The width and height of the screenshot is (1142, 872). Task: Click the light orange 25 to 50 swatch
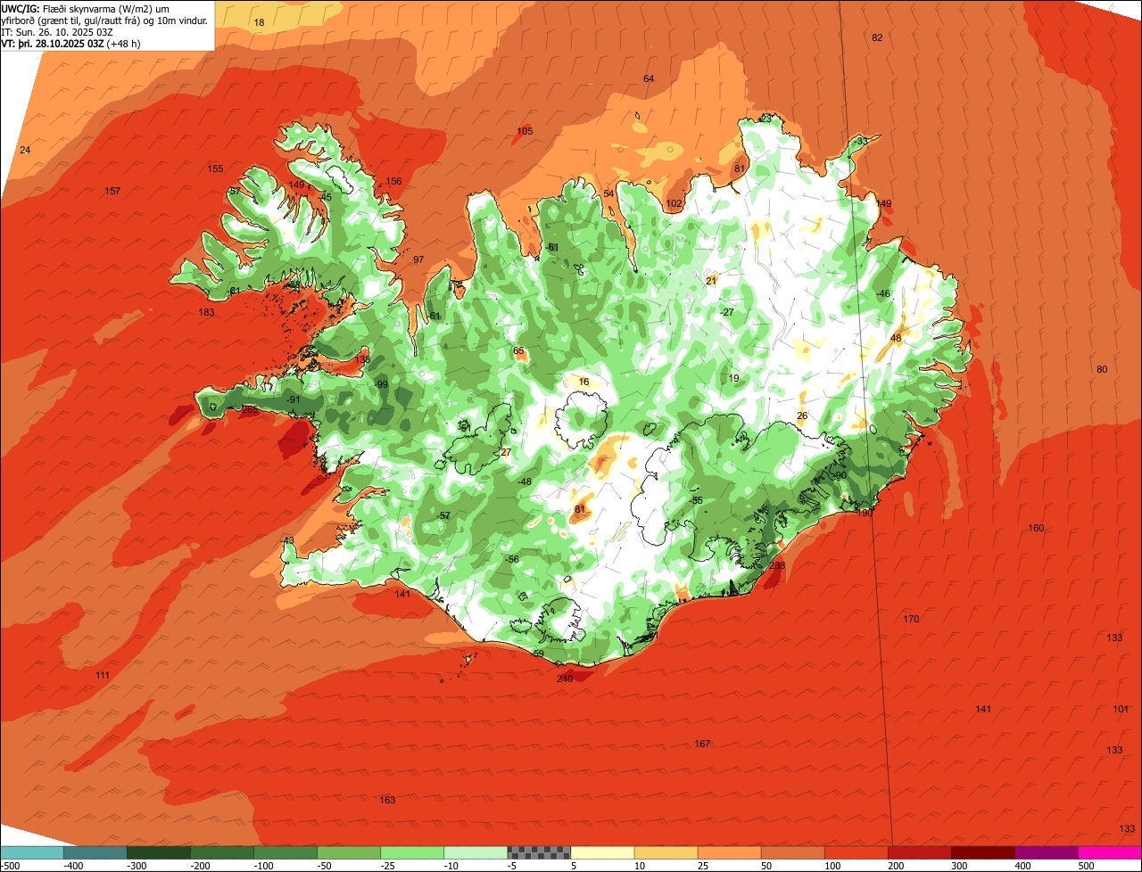pos(729,852)
